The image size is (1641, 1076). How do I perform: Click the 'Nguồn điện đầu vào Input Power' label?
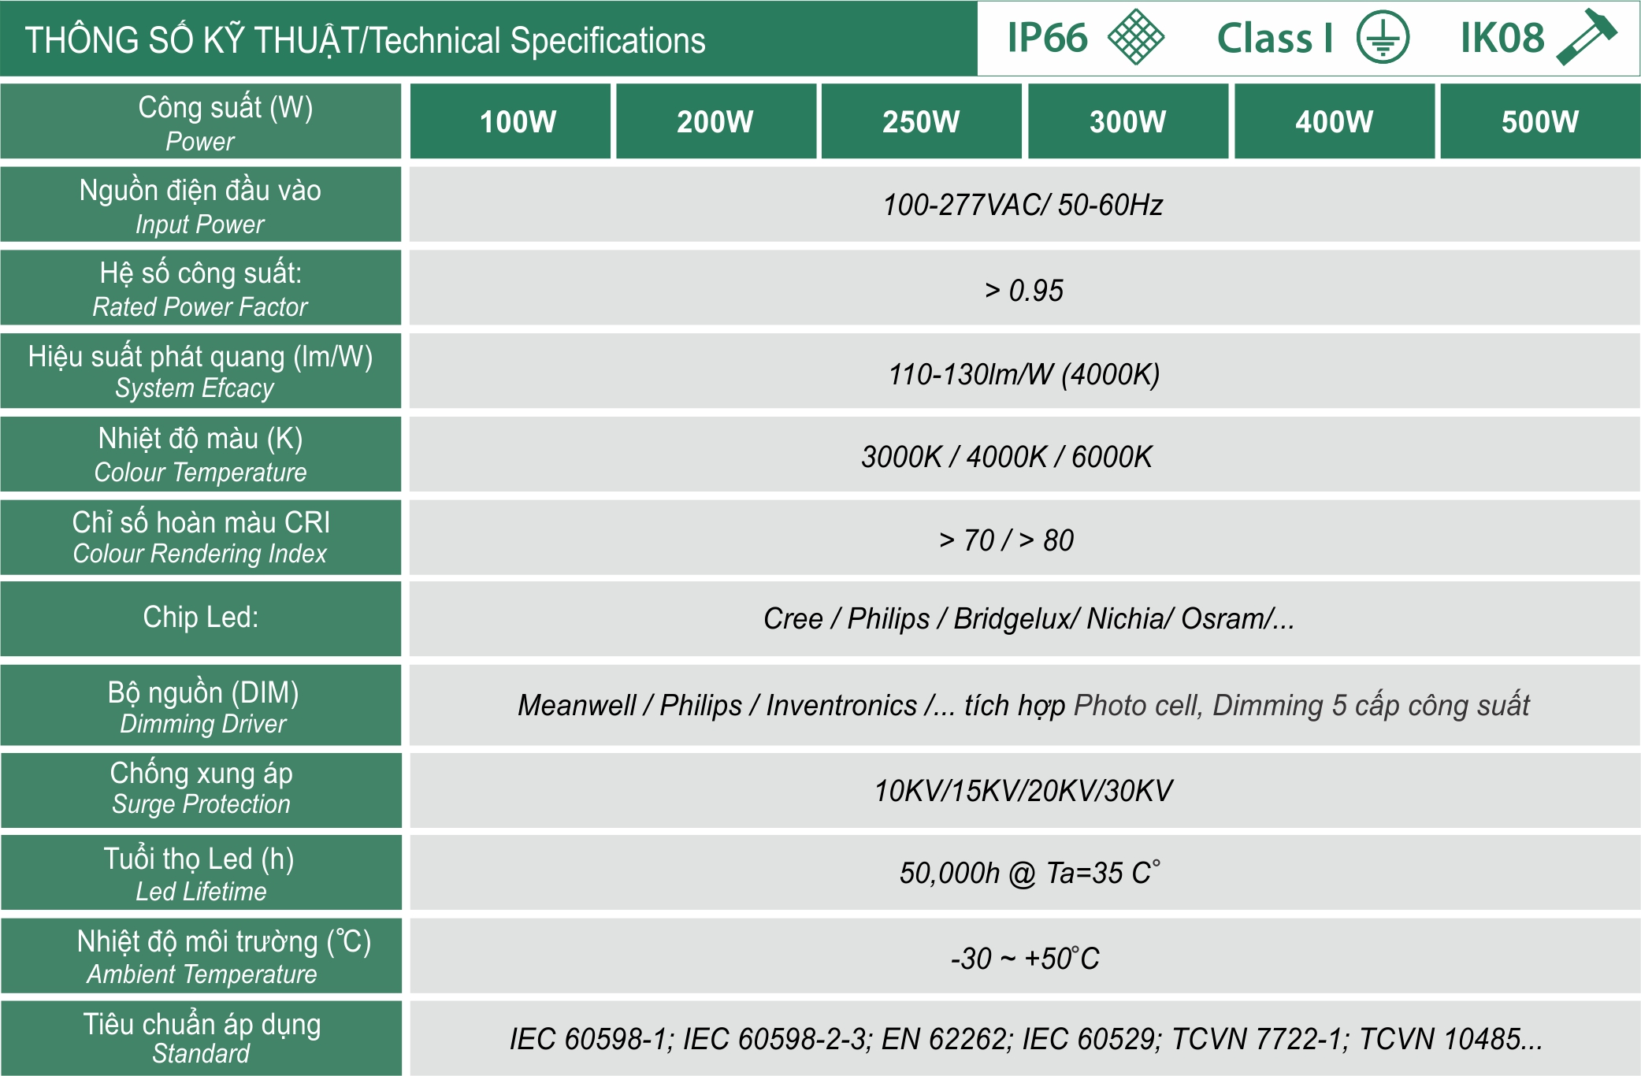point(201,205)
